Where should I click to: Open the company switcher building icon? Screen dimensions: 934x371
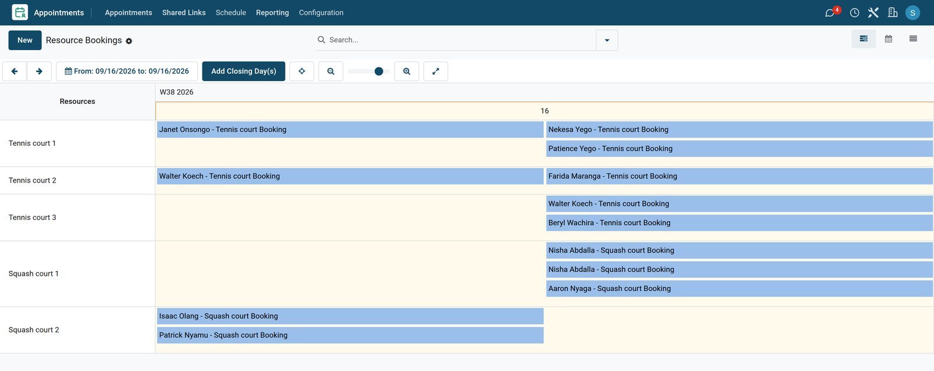pyautogui.click(x=893, y=13)
